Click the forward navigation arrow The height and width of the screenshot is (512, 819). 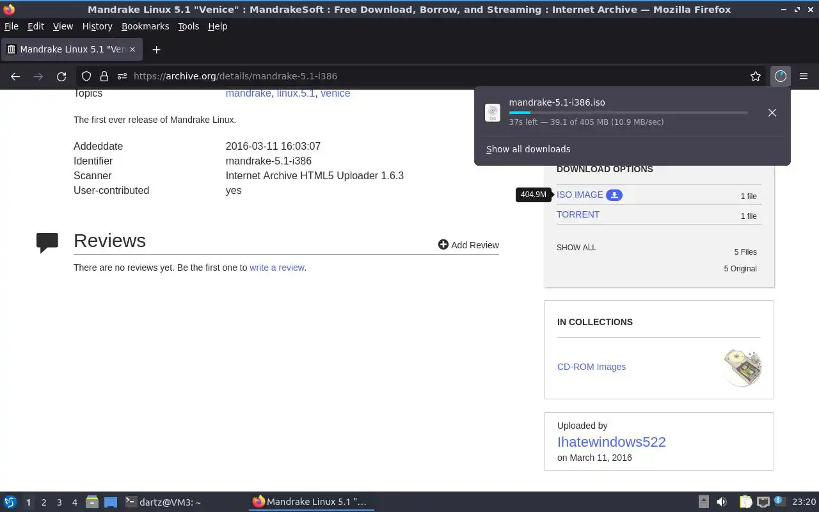38,76
